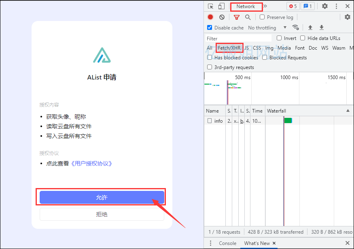This screenshot has width=354, height=249.
Task: Select the Media filter type
Action: pyautogui.click(x=284, y=48)
